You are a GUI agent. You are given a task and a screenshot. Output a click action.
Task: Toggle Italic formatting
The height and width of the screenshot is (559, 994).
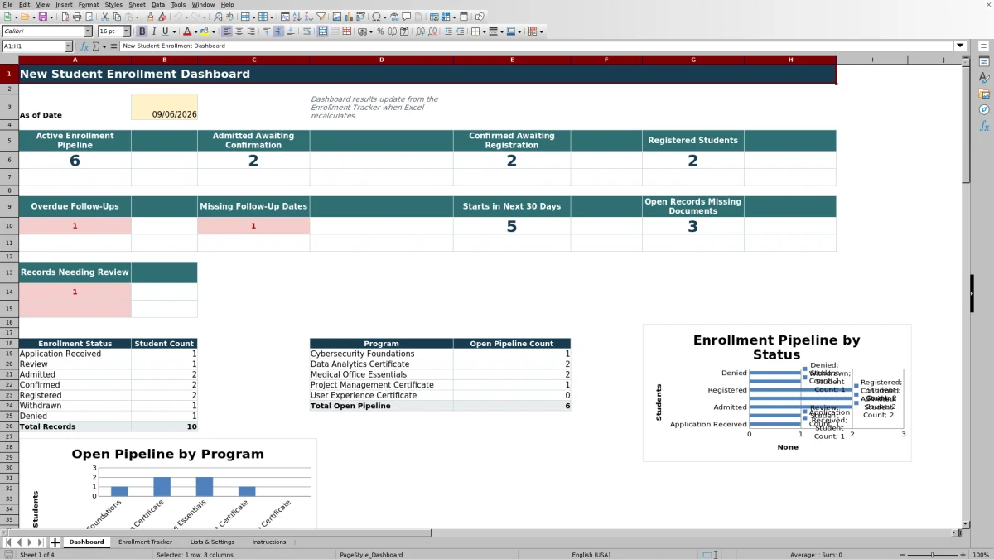(x=153, y=31)
